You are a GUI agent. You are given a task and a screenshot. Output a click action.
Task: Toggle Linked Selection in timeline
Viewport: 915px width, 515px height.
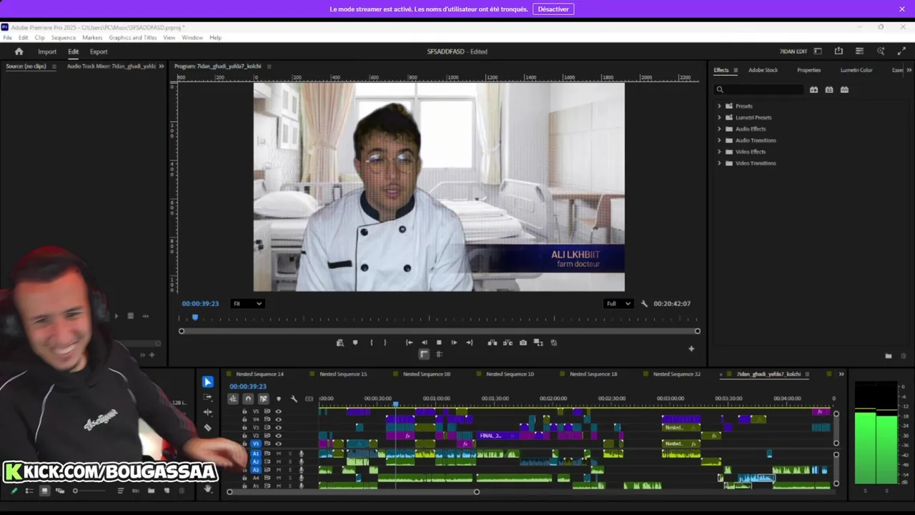[x=263, y=398]
